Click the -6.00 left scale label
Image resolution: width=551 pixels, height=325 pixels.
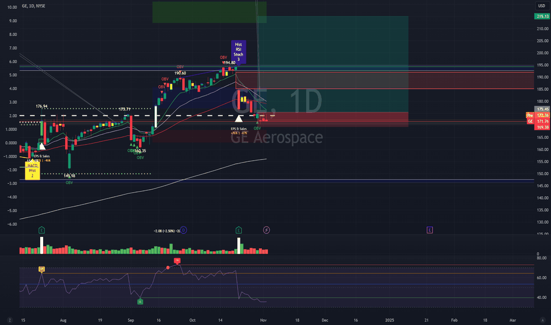click(x=12, y=224)
